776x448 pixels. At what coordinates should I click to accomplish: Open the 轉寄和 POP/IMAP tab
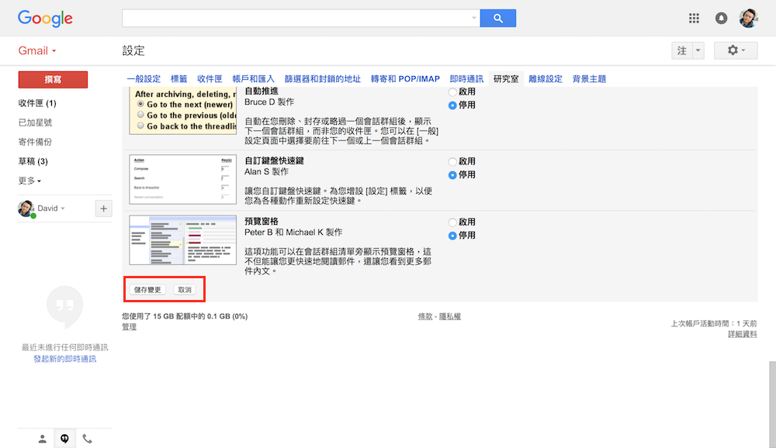pos(405,79)
